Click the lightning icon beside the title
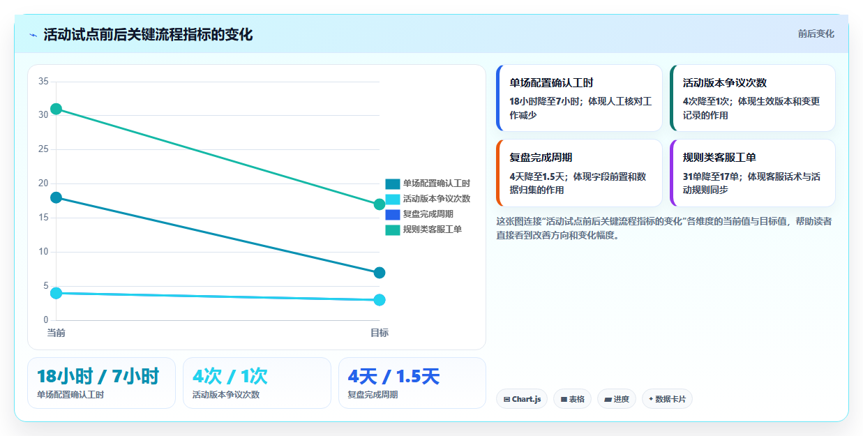This screenshot has width=863, height=436. (x=33, y=35)
